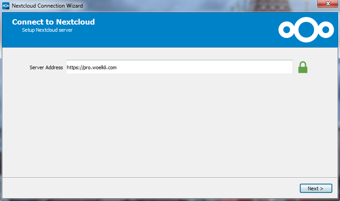Click the 'Setup Nextcloud server' subtitle
Screen dimensions: 340x201
[x=47, y=30]
